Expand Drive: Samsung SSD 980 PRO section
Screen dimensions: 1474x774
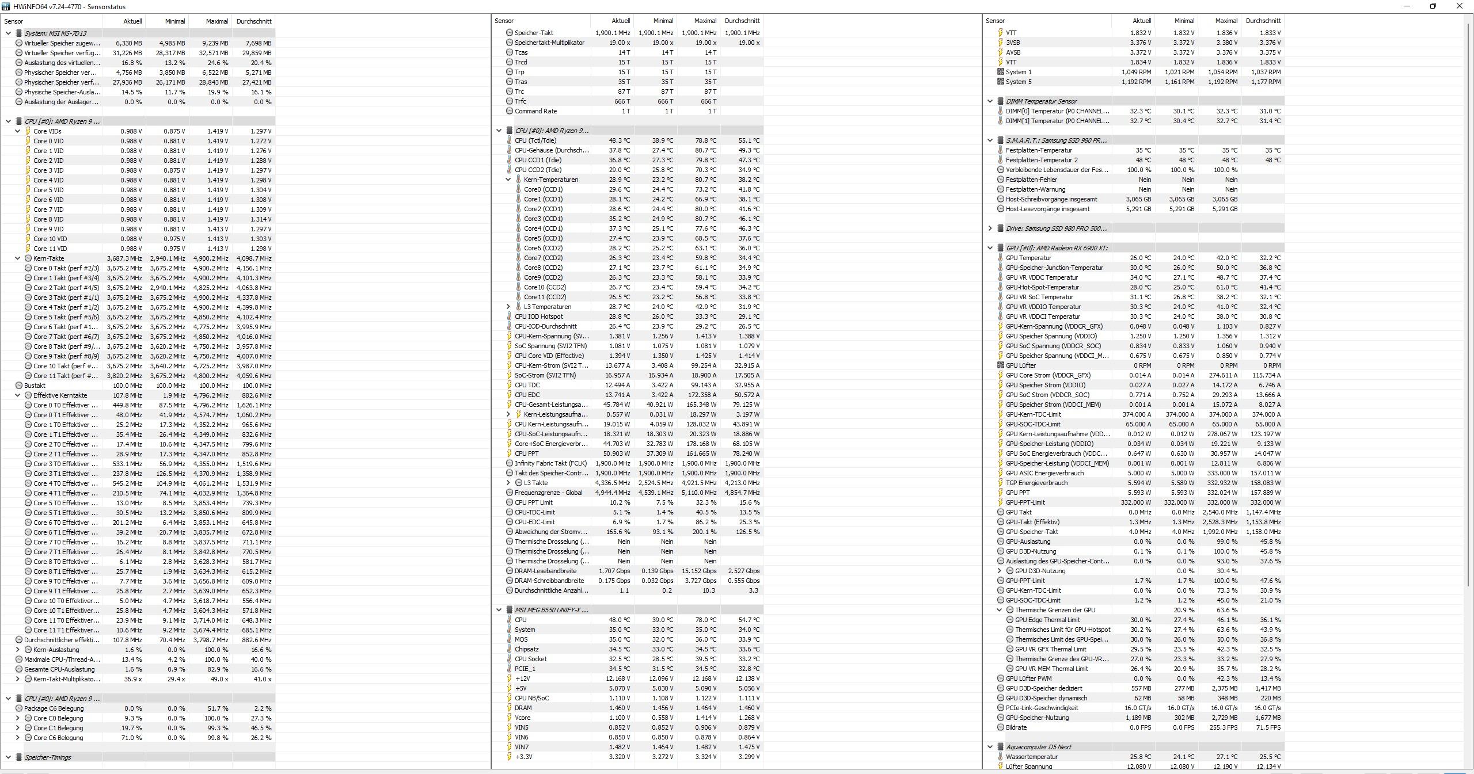[x=990, y=228]
